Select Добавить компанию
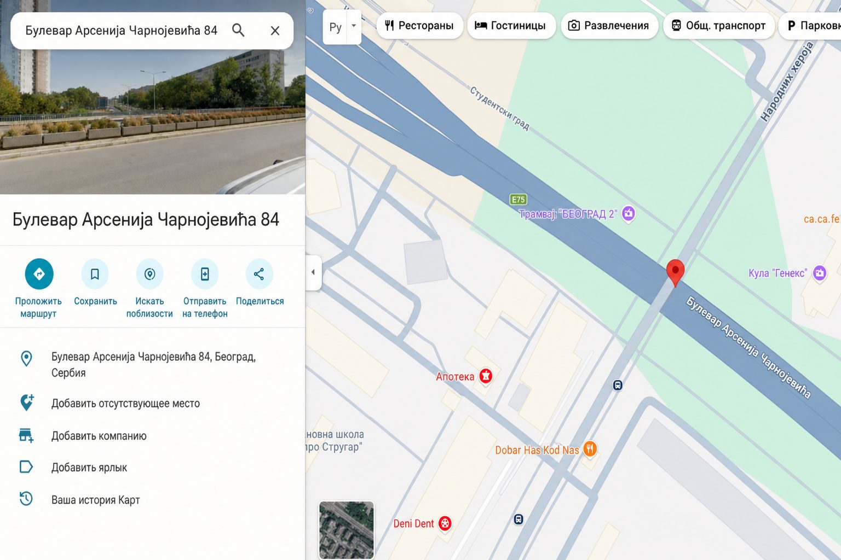This screenshot has width=841, height=560. tap(99, 436)
